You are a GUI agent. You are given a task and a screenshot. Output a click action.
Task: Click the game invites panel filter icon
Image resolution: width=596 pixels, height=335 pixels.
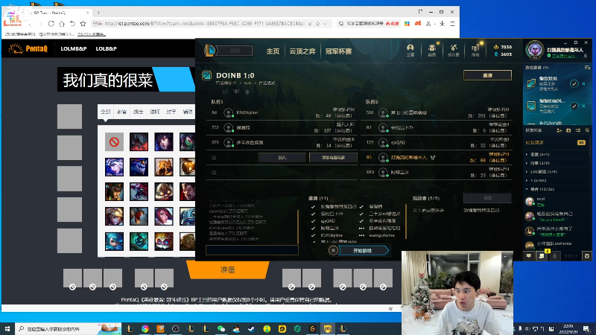pos(587,68)
